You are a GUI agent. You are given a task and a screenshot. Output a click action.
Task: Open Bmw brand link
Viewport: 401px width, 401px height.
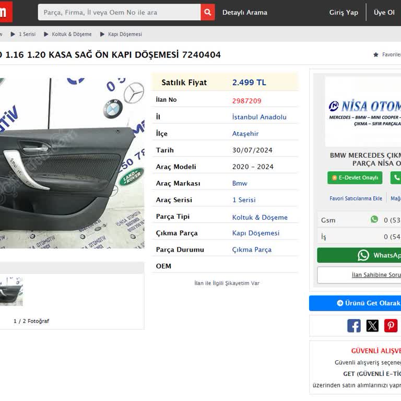pyautogui.click(x=240, y=183)
